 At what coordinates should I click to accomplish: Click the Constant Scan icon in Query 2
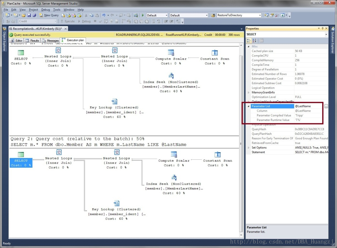tap(218, 154)
